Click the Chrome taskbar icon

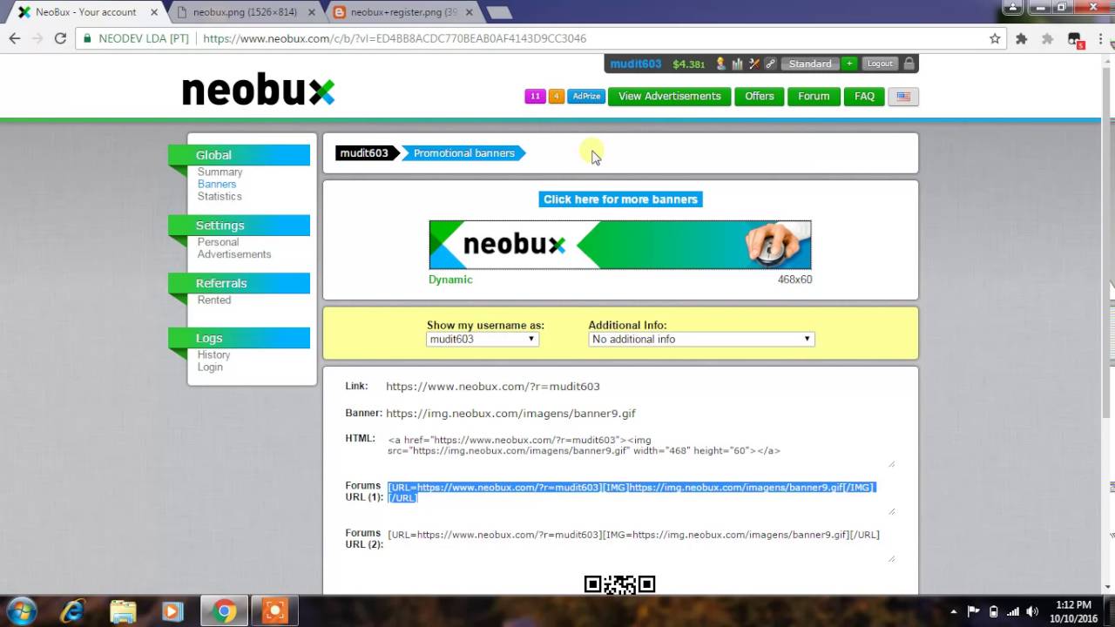(x=225, y=611)
